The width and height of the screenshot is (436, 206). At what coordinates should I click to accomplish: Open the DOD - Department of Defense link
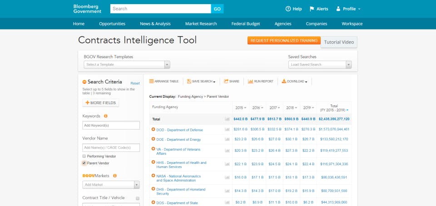click(180, 130)
